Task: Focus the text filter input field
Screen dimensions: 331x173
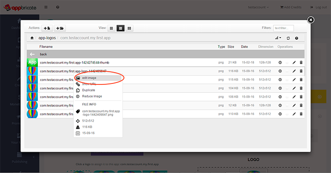Action: click(x=284, y=28)
